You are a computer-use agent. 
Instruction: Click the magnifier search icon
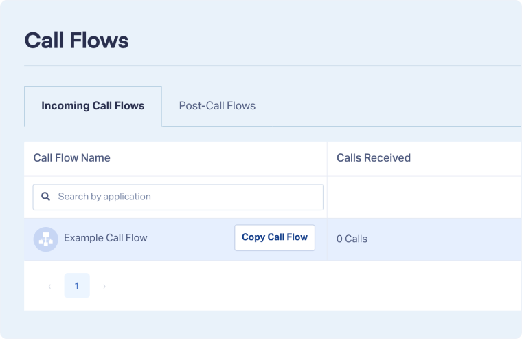46,197
